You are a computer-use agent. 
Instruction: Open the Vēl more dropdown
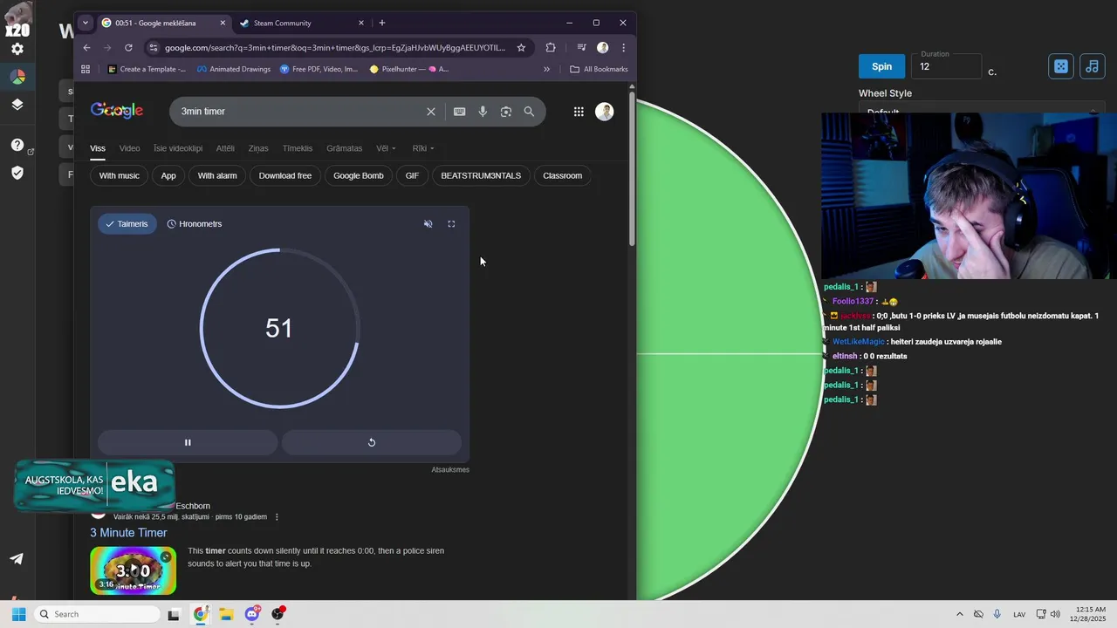point(386,148)
